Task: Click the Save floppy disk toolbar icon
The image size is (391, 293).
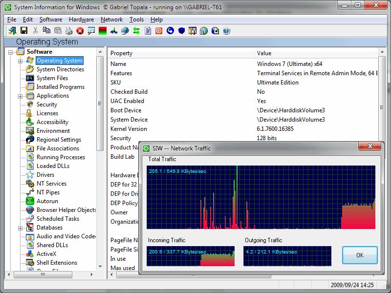Action: click(x=23, y=31)
